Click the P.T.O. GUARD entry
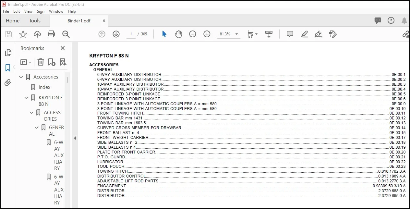Screen dimensions: 410x209 pos(251,157)
